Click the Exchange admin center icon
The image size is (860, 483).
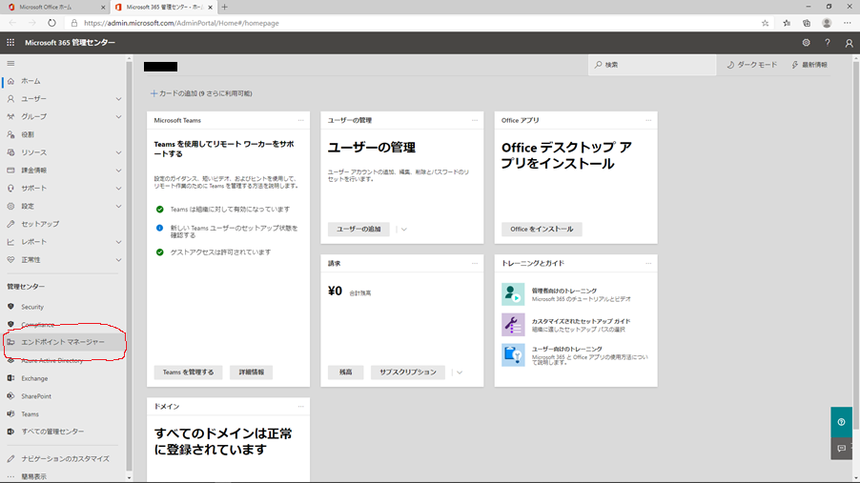[x=10, y=378]
